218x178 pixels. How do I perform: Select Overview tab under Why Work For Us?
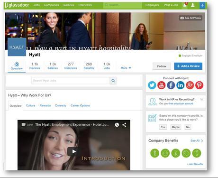tap(16, 106)
